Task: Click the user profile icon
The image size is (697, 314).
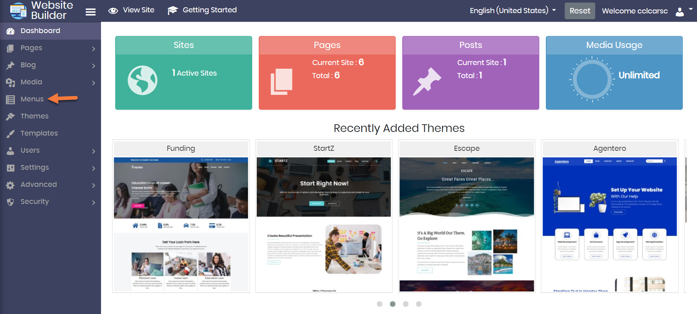Action: [x=679, y=12]
